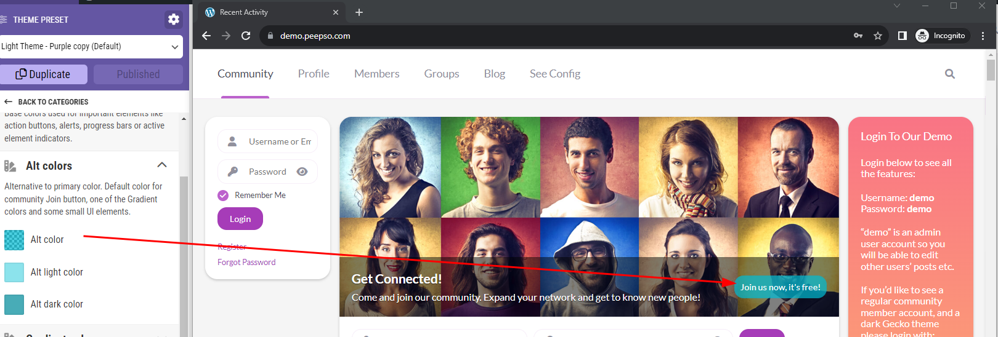Click the Alt colors section icon

click(10, 166)
